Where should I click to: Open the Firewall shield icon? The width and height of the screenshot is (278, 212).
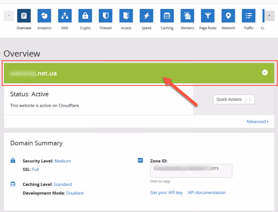click(106, 16)
